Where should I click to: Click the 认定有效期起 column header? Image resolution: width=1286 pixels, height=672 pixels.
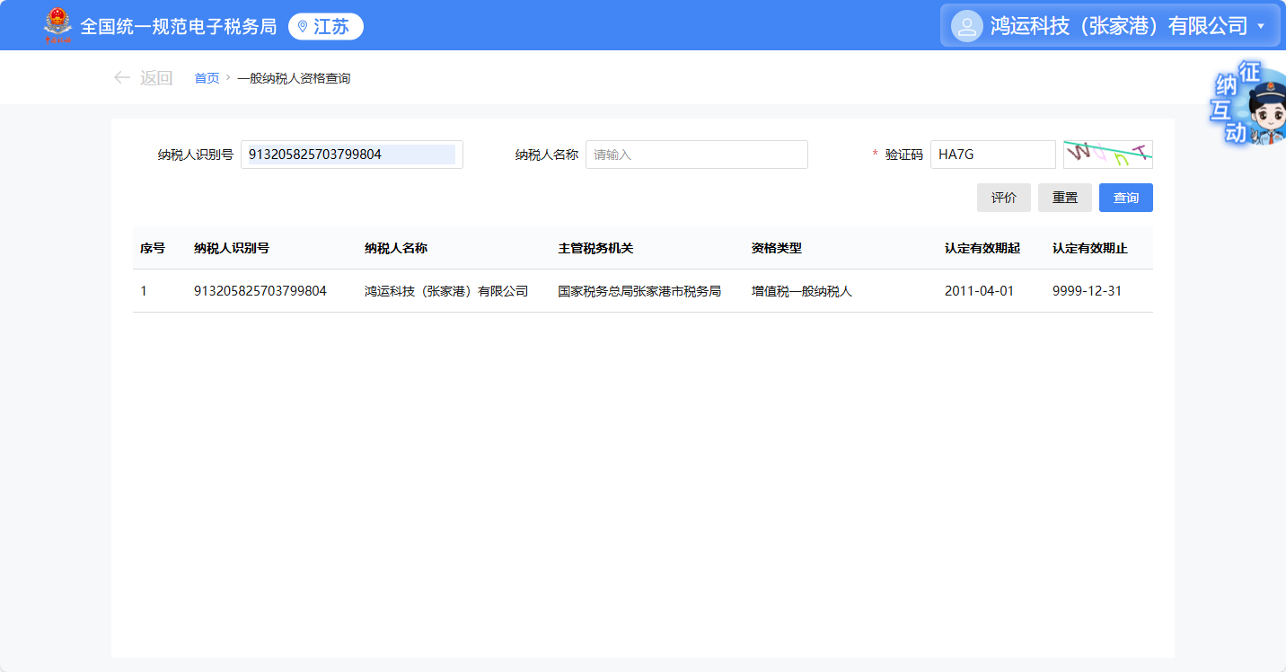click(x=982, y=249)
